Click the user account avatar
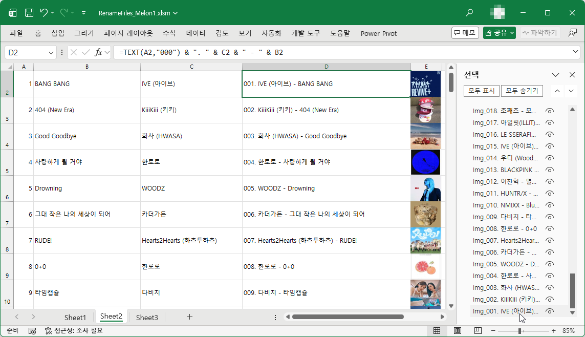The image size is (585, 337). pyautogui.click(x=497, y=13)
